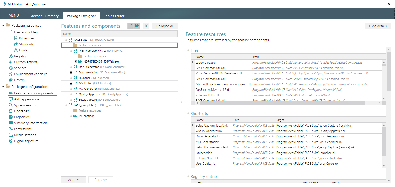395x187 pixels.
Task: Click the Custom actions code icon
Action: click(x=11, y=62)
